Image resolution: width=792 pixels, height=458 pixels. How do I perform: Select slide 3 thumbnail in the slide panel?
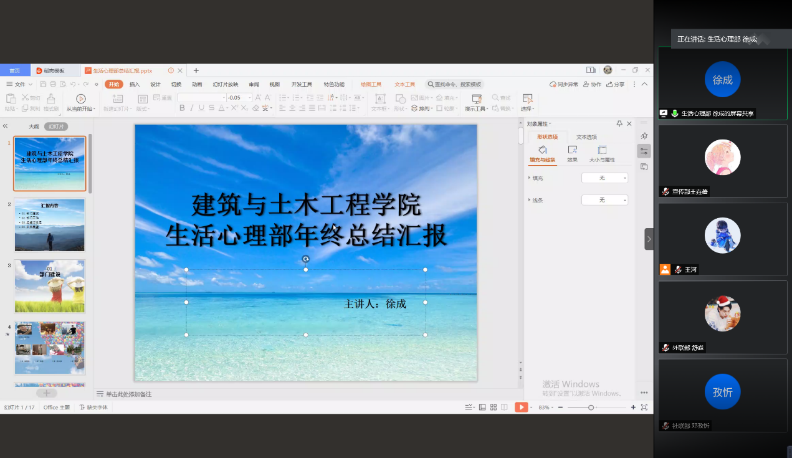point(49,286)
